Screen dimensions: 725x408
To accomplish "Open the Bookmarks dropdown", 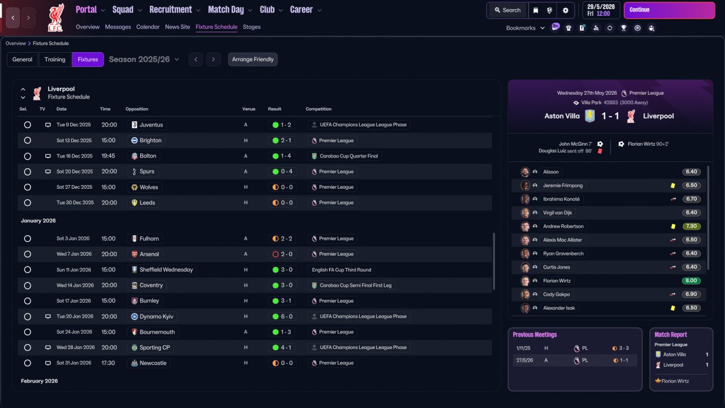I will tap(526, 28).
